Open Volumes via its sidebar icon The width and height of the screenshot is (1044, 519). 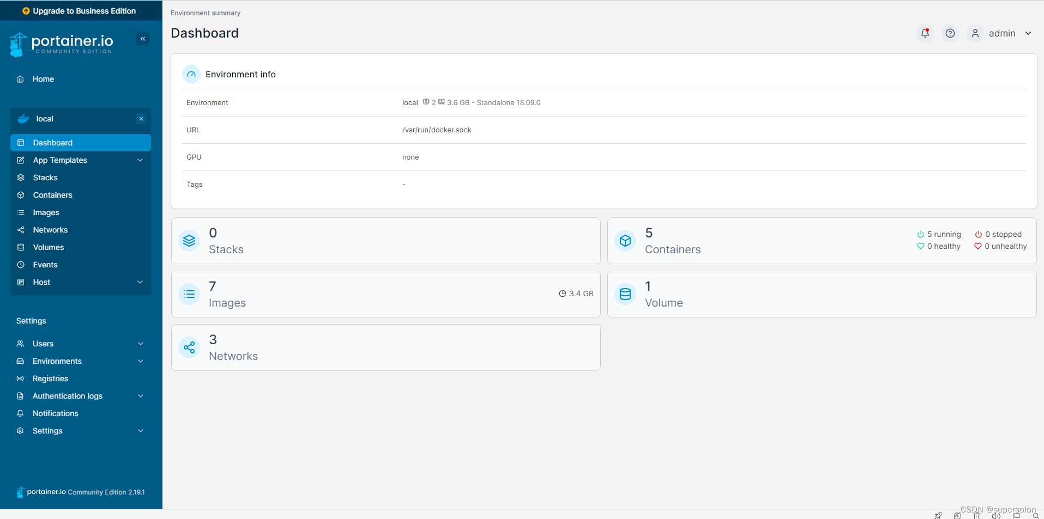click(x=20, y=247)
